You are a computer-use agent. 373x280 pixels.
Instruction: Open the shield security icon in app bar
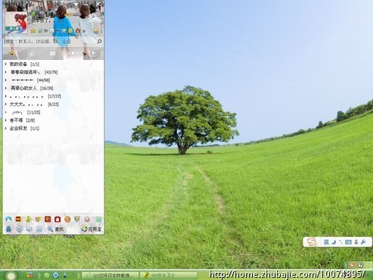tap(77, 219)
